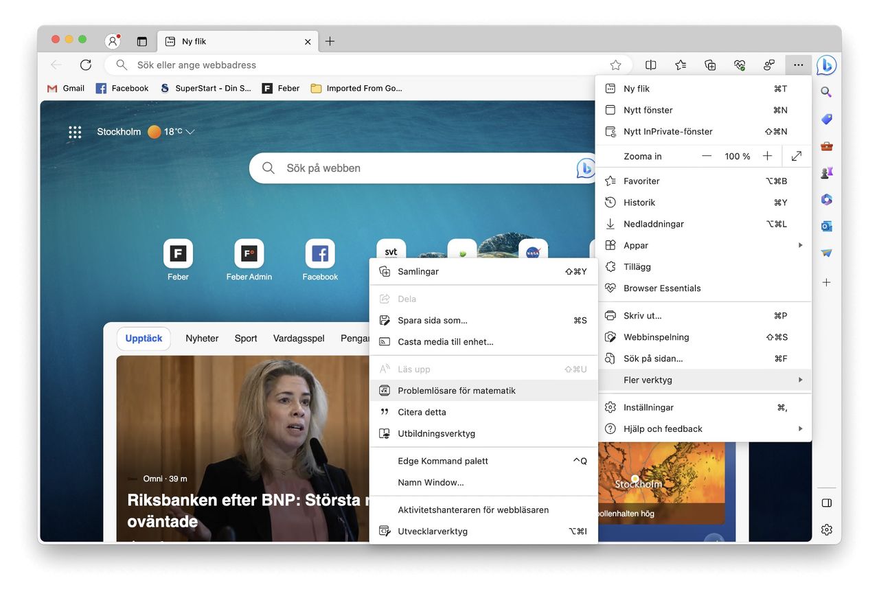Open the sidebar Search tool

tap(826, 91)
